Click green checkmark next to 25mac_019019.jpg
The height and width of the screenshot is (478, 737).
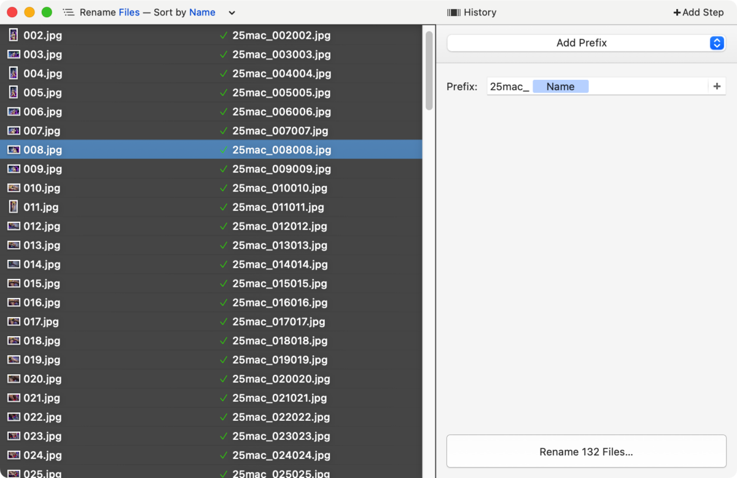click(224, 359)
